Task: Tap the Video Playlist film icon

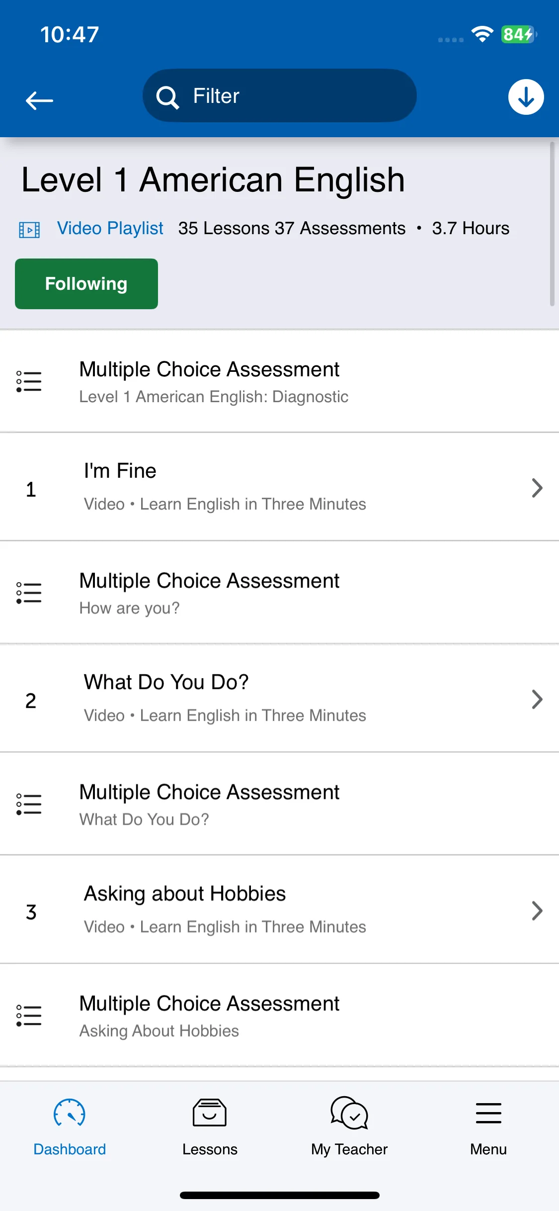Action: click(x=29, y=230)
